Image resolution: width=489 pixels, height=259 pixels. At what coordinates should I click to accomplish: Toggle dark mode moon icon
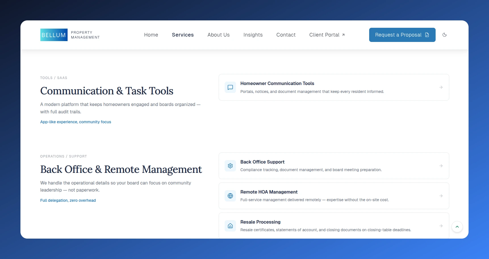[445, 35]
